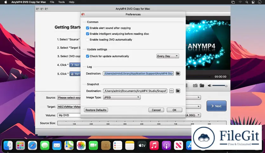Viewport: 265px width, 153px height.
Task: Adjust the volume slider handle
Action: (x=226, y=86)
